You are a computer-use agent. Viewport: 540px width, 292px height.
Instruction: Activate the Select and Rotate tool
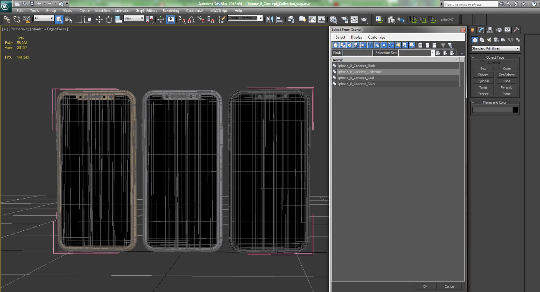109,19
